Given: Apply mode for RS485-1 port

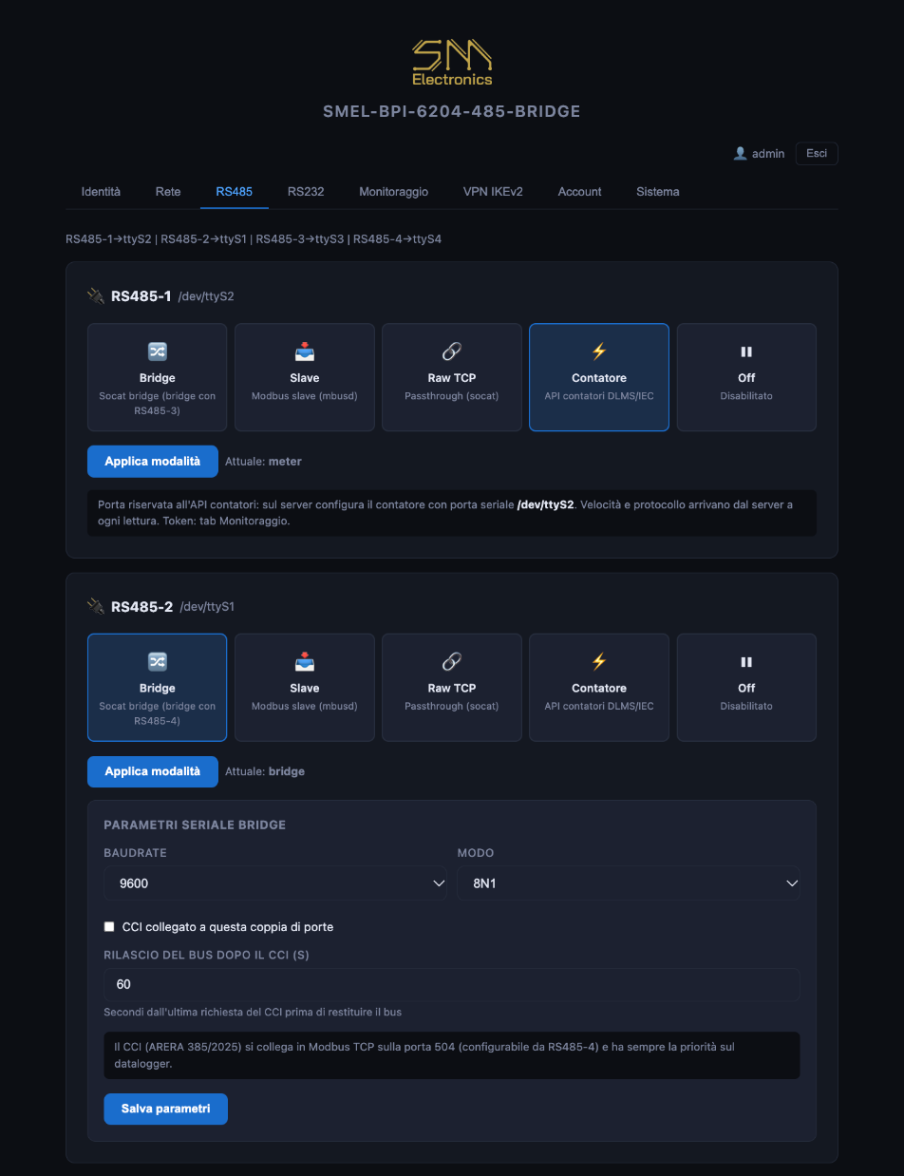Looking at the screenshot, I should point(153,461).
